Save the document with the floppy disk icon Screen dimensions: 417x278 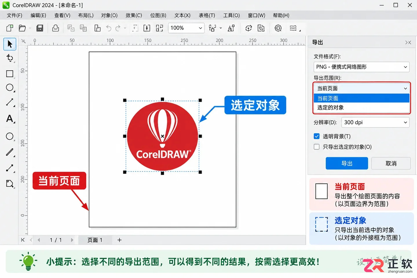[x=40, y=28]
